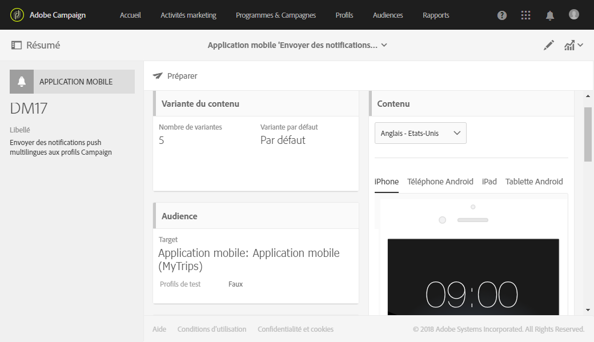This screenshot has width=594, height=342.
Task: Click the Application Mobile bell icon tile
Action: 22,82
